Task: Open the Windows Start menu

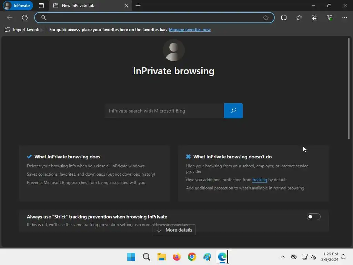Action: click(131, 257)
